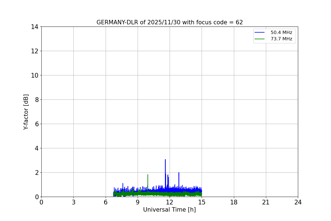Image resolution: width=331 pixels, height=221 pixels.
Task: Click the x-axis tick label '6'
Action: pos(106,202)
